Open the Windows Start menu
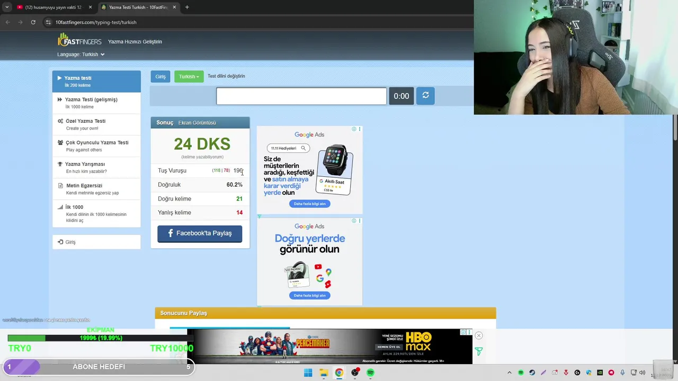Image resolution: width=678 pixels, height=381 pixels. click(x=308, y=373)
